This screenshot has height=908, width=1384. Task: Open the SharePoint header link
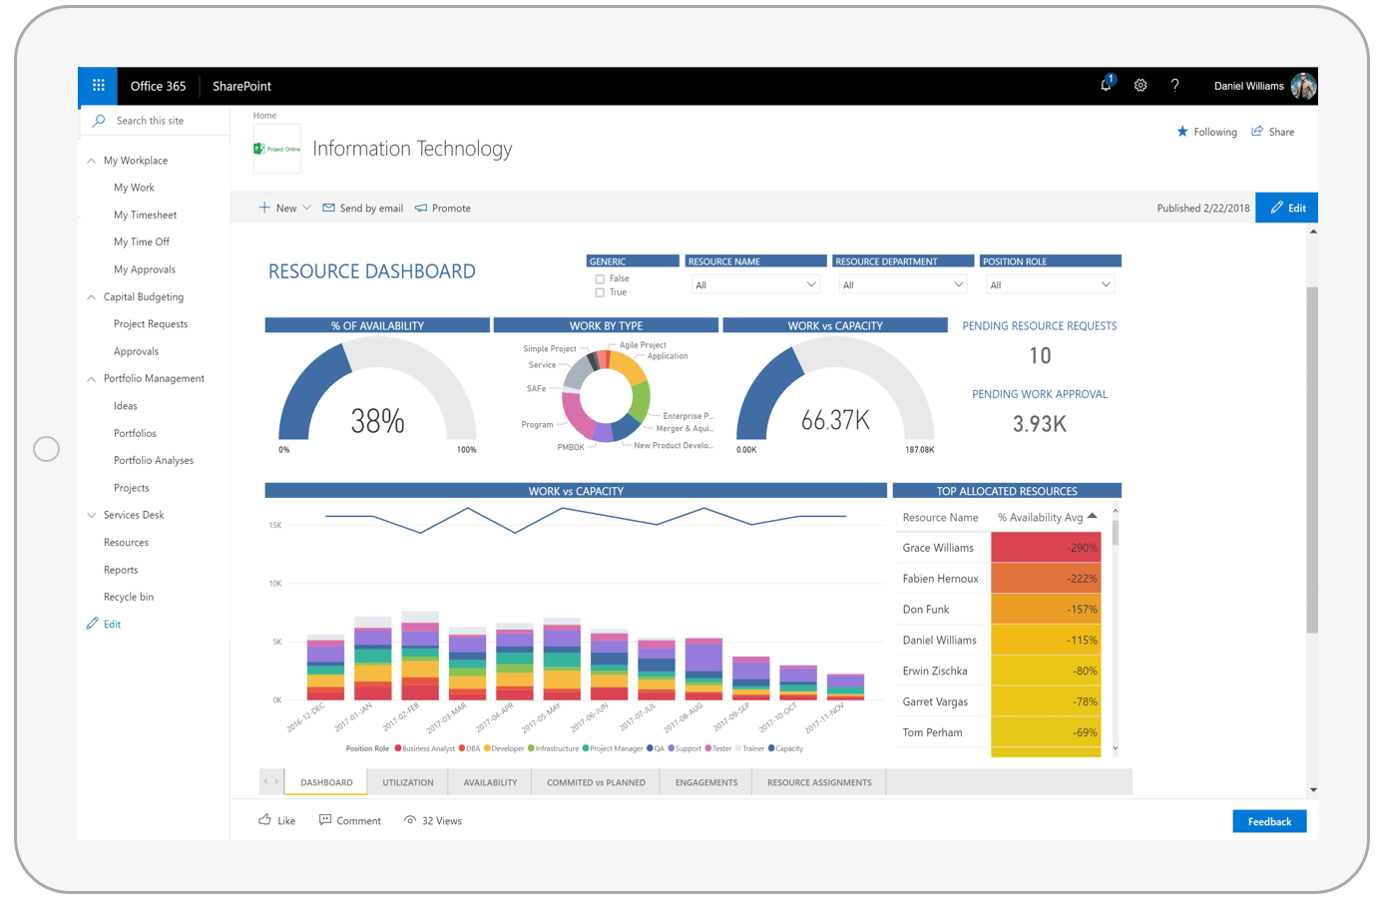tap(241, 86)
